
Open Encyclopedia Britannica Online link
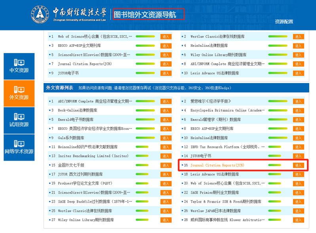227,110
